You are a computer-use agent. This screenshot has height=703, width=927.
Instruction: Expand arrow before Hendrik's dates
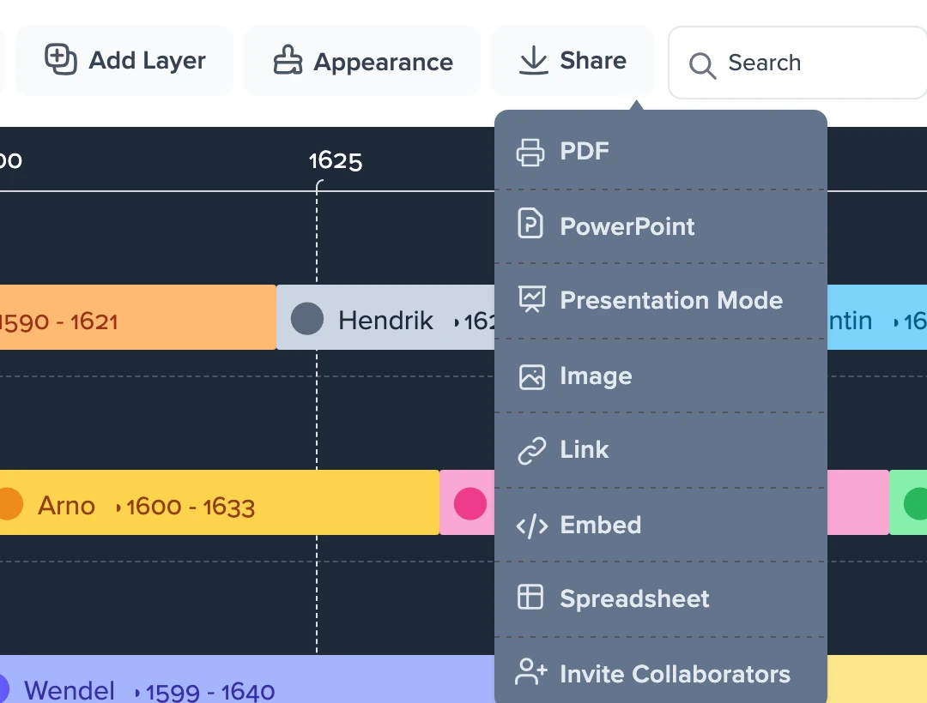point(457,322)
